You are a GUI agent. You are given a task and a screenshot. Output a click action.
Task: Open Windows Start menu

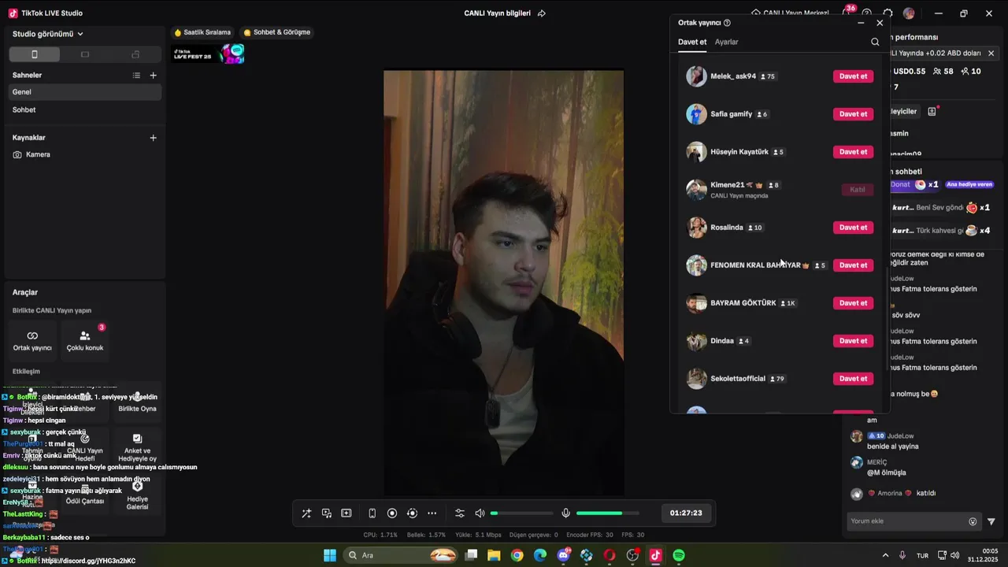330,555
